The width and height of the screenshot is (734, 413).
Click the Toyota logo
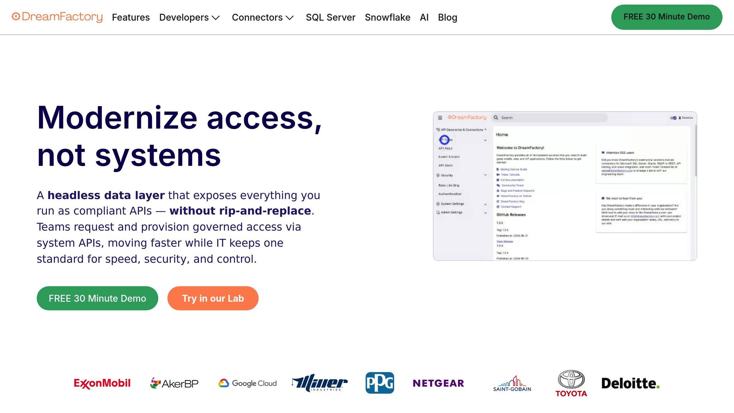(571, 383)
